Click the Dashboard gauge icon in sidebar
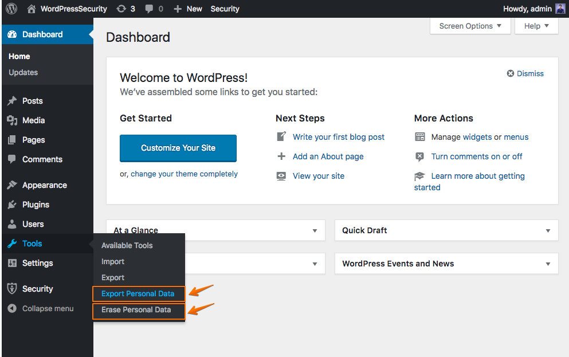The image size is (569, 357). (12, 34)
